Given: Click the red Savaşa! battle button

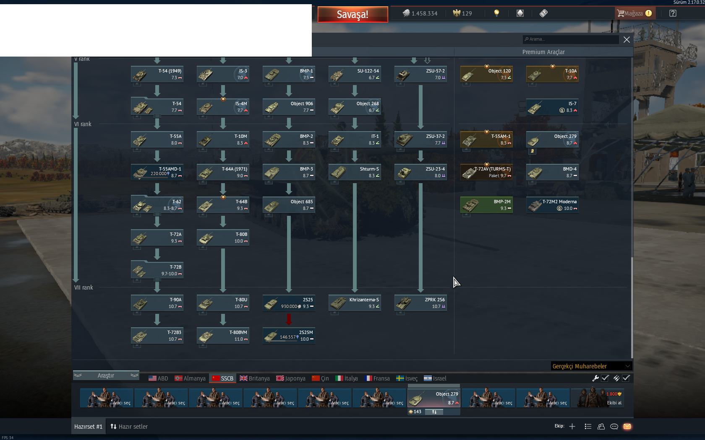Looking at the screenshot, I should (x=352, y=14).
